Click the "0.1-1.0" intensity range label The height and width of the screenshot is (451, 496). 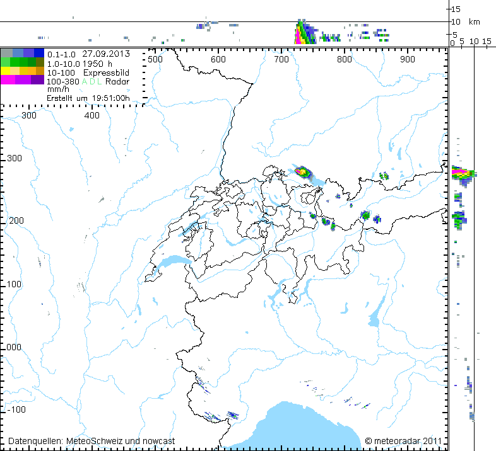61,55
